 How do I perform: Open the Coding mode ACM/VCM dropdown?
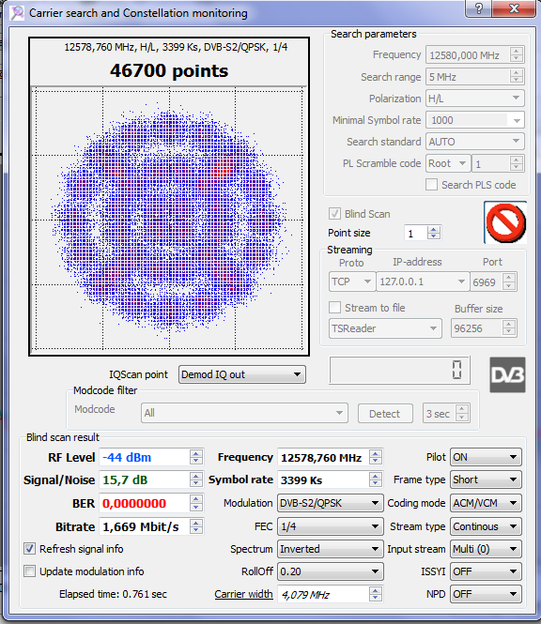(x=486, y=503)
